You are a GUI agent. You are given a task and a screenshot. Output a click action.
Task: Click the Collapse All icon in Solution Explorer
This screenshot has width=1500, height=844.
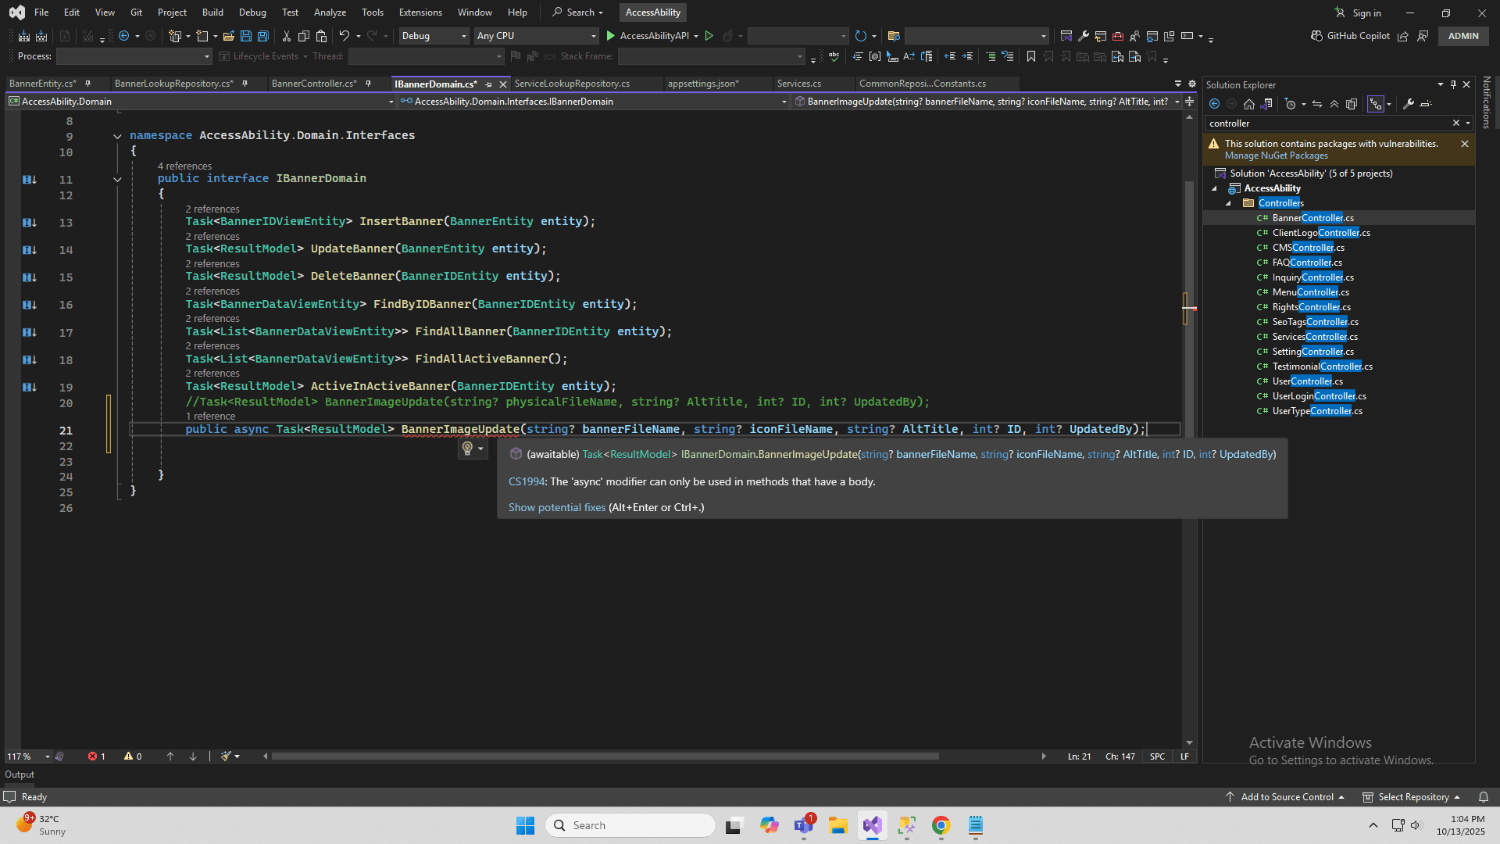click(1334, 104)
